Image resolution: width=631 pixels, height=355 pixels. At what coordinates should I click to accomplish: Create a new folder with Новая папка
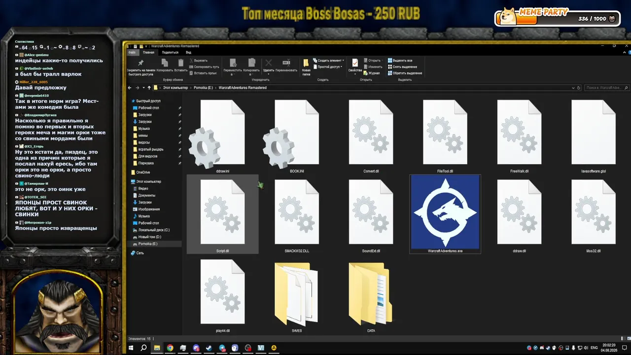click(x=306, y=66)
